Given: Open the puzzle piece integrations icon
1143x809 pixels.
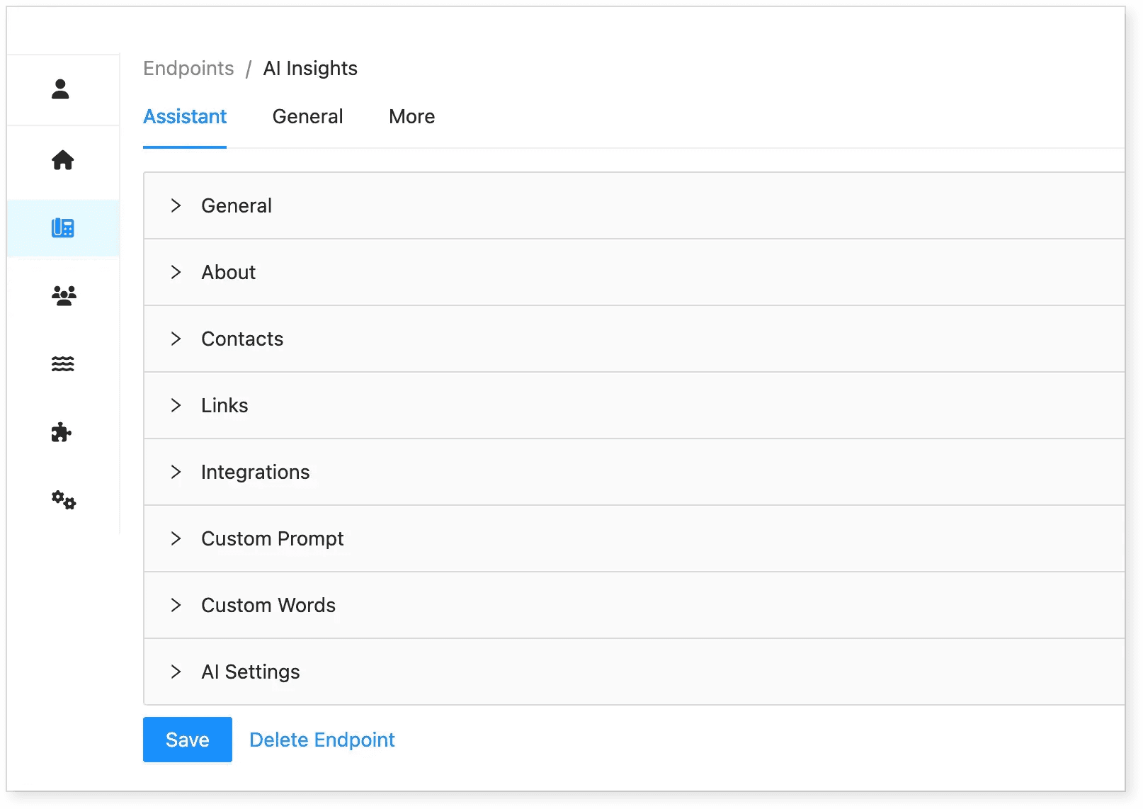Looking at the screenshot, I should point(62,432).
